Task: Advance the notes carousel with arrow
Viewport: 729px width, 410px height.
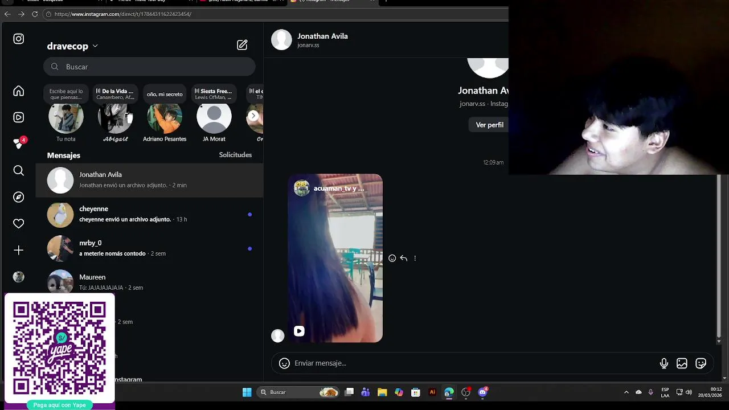Action: click(253, 116)
